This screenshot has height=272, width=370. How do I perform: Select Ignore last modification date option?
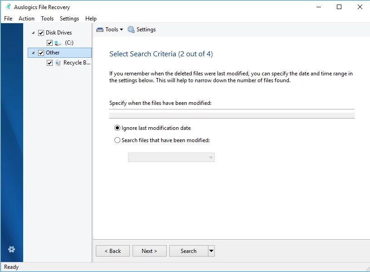coord(118,128)
